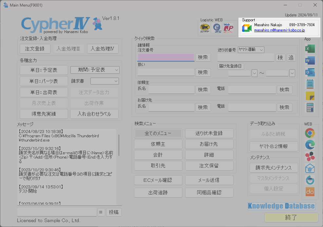Click the 同梱品確認 button
The height and width of the screenshot is (227, 323).
coord(209,193)
